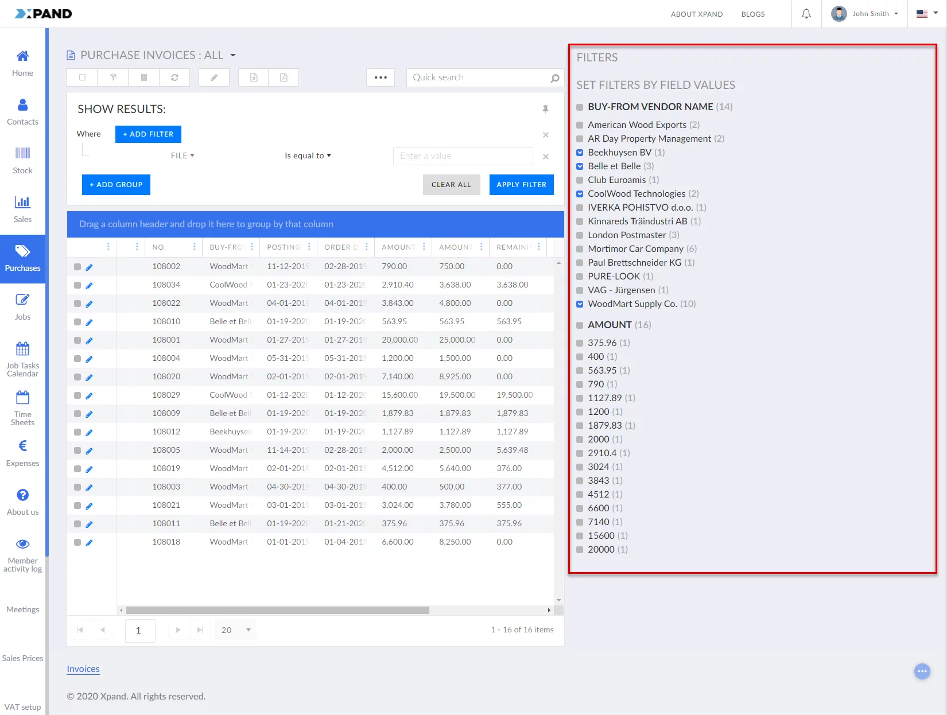Click the column chooser icon in the toolbar
The image size is (947, 715).
click(144, 77)
